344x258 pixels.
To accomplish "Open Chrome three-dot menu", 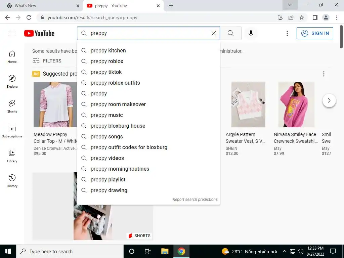I will (337, 17).
